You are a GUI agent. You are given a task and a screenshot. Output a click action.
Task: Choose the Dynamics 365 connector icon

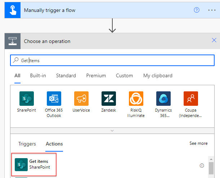click(x=163, y=99)
